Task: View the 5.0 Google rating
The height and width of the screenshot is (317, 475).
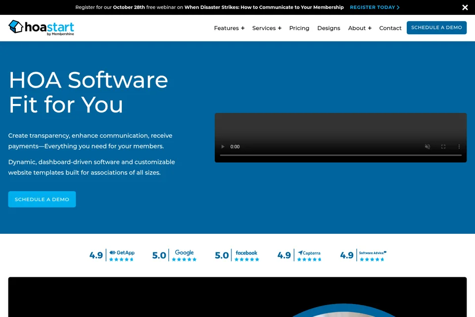Action: (174, 255)
